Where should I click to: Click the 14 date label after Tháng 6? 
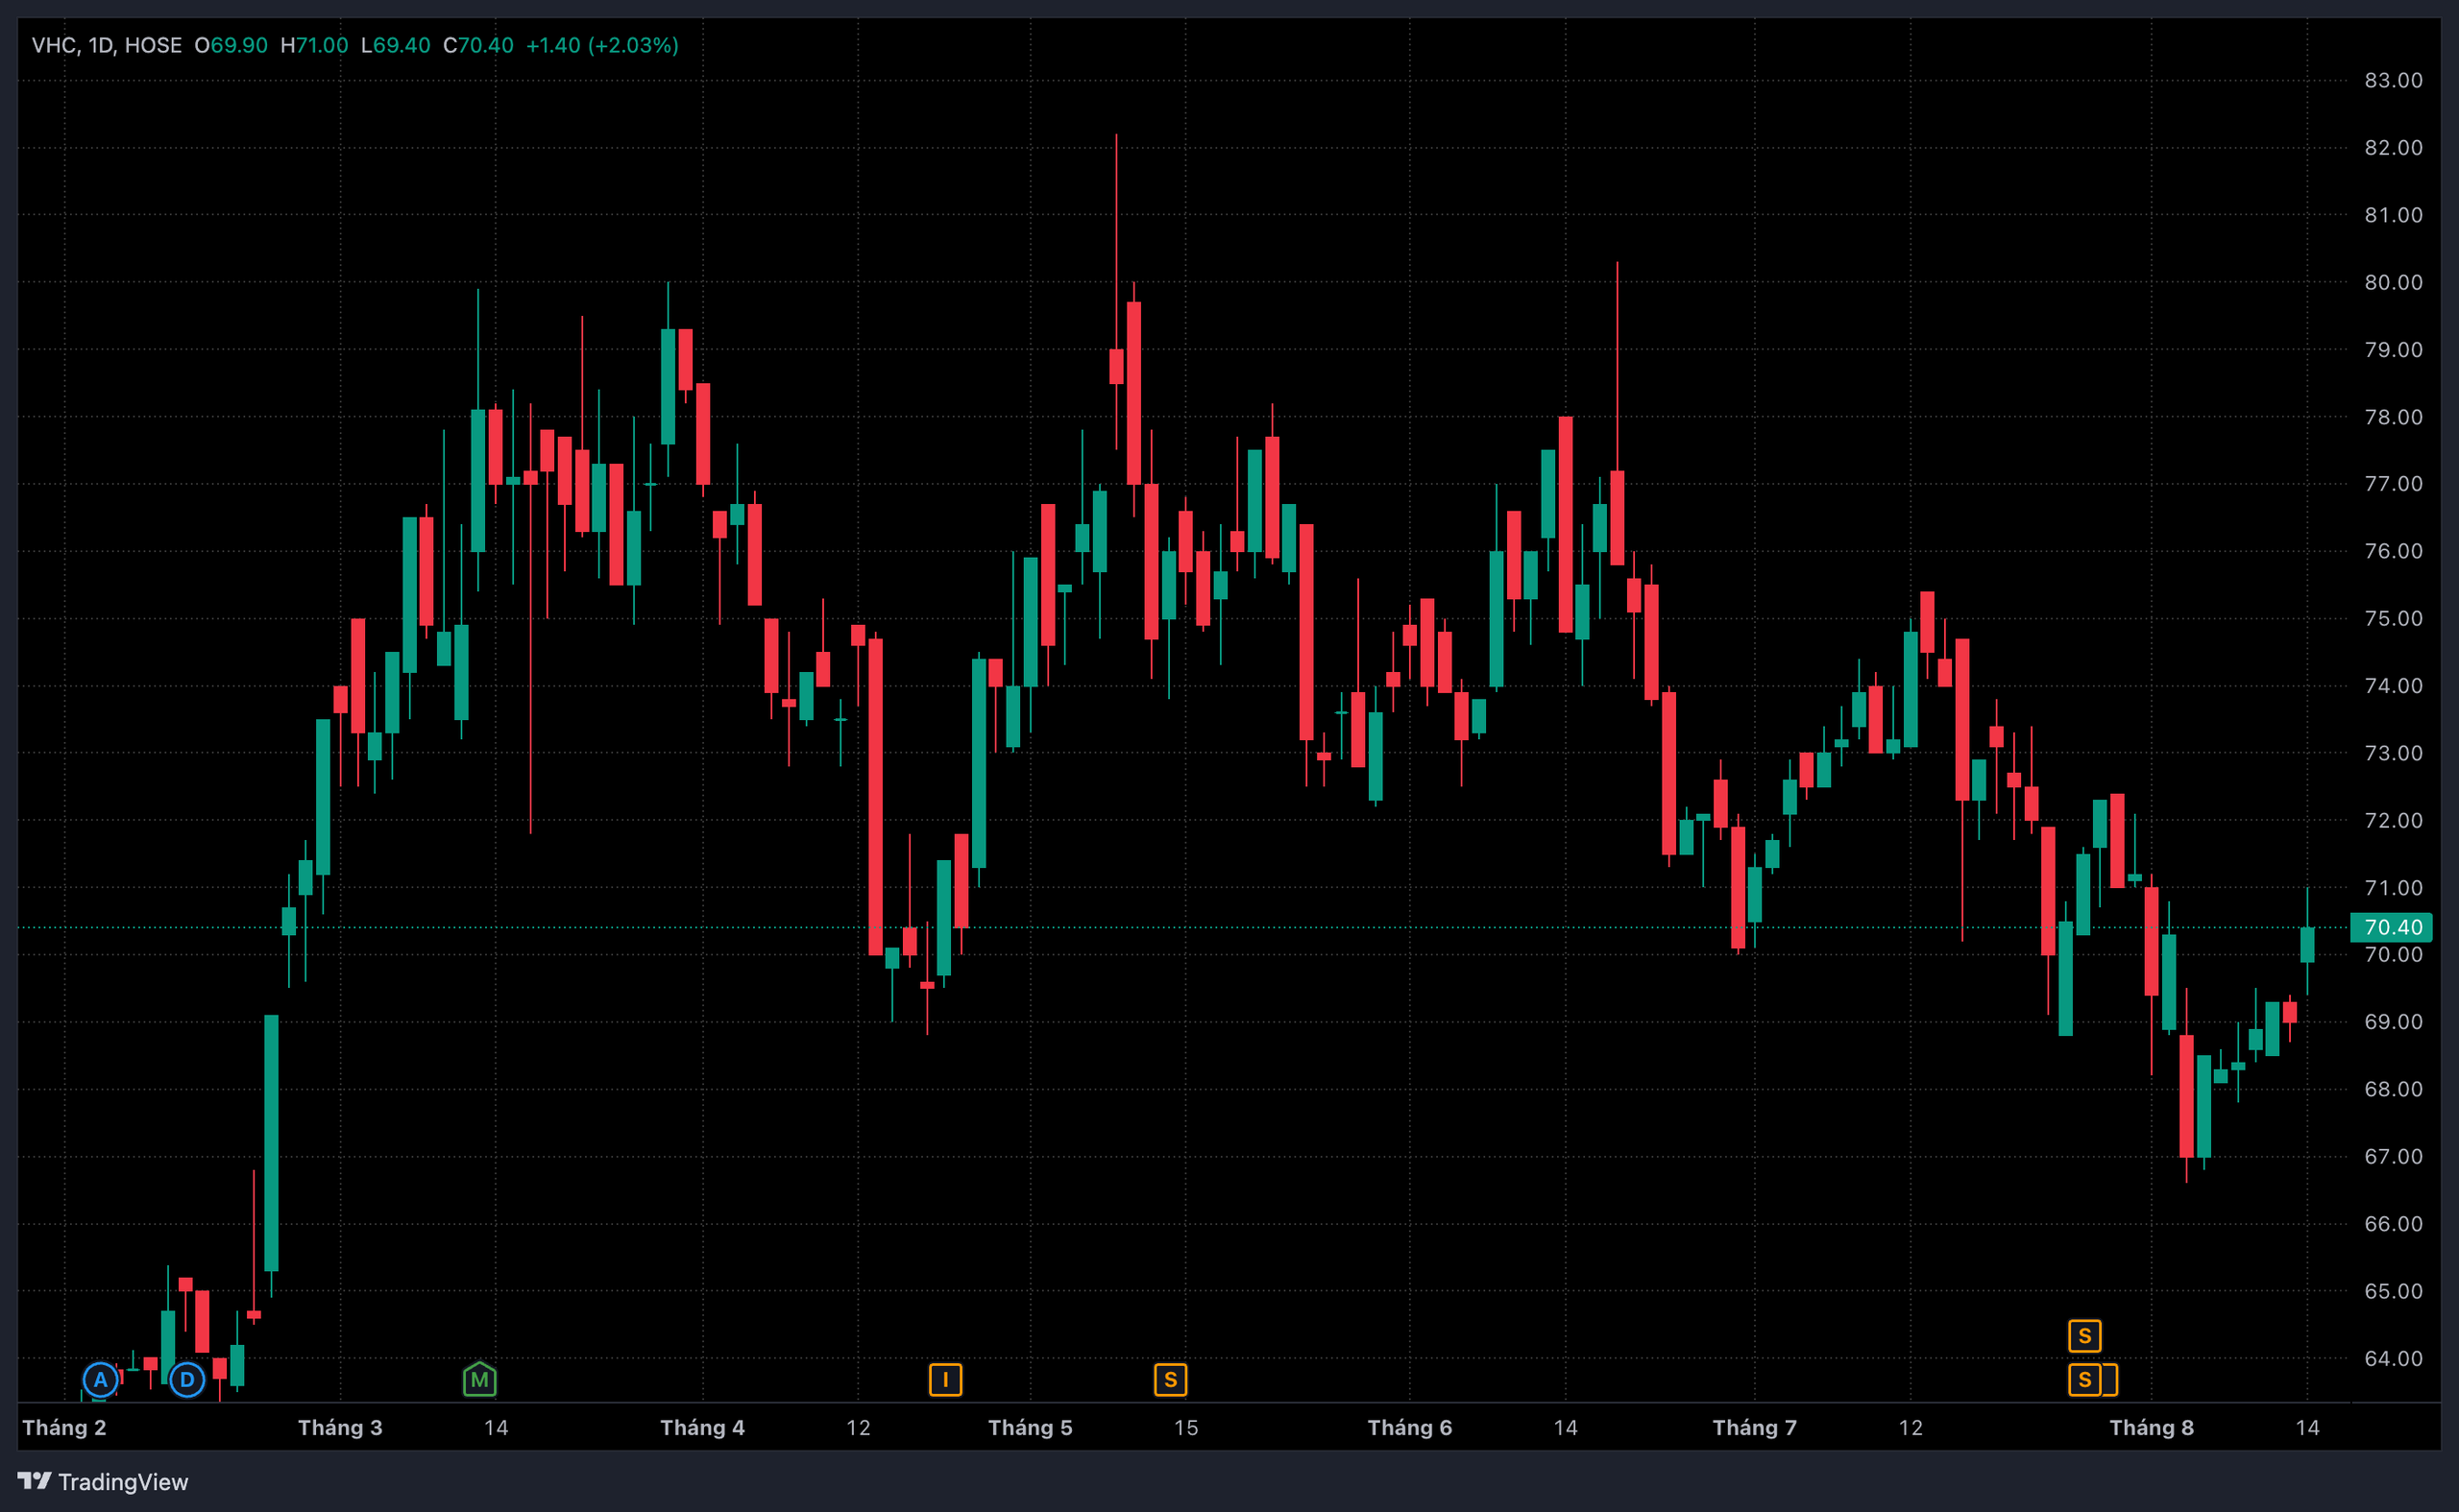point(1566,1427)
